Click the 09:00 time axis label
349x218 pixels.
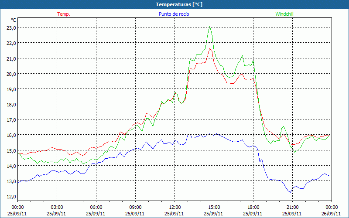(136, 208)
